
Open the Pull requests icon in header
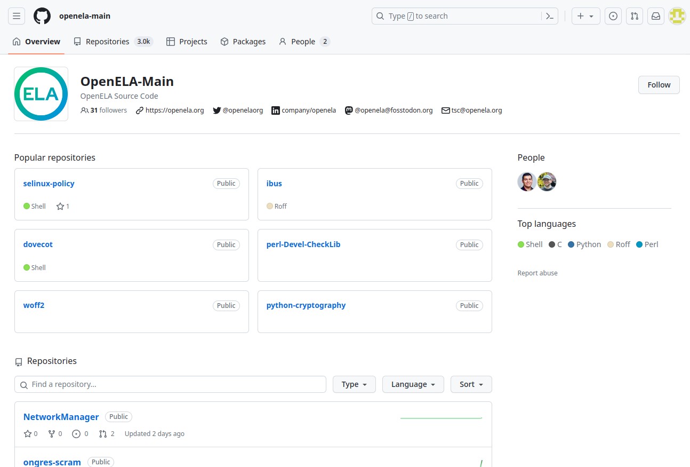tap(635, 16)
